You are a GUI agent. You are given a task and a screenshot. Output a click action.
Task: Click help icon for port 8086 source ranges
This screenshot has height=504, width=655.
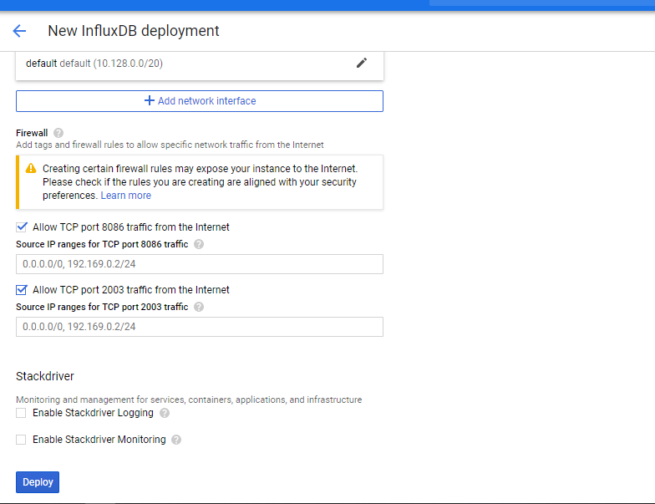click(x=198, y=244)
